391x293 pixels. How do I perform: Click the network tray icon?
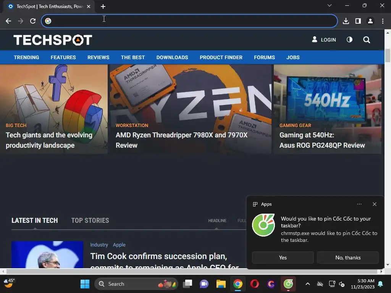coord(332,284)
